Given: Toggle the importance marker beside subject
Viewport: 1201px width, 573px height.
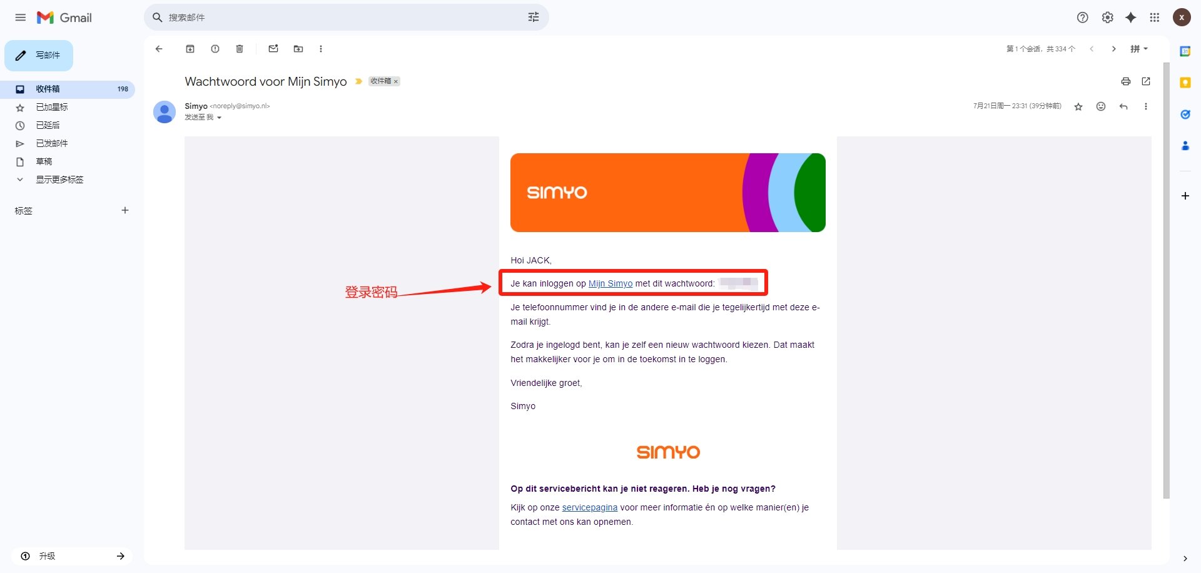Looking at the screenshot, I should click(x=358, y=81).
